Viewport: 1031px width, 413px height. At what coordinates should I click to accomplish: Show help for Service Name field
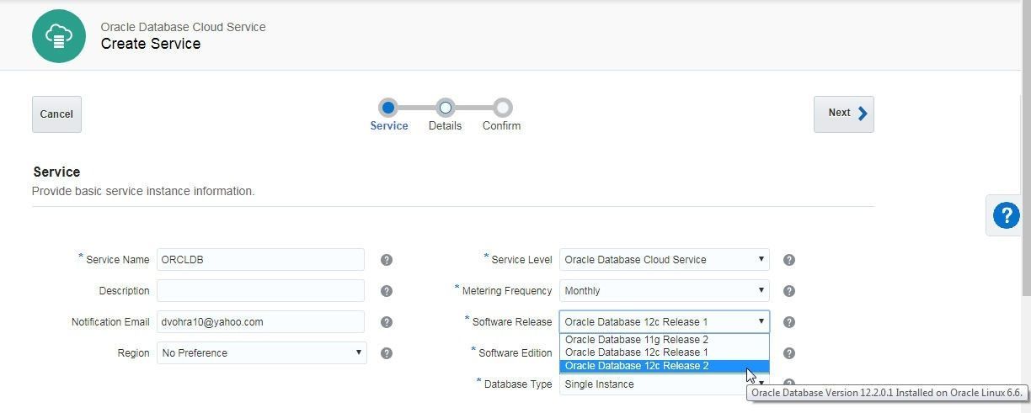click(387, 260)
